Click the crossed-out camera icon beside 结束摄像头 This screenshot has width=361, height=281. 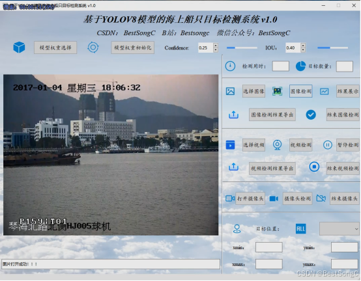(321, 198)
